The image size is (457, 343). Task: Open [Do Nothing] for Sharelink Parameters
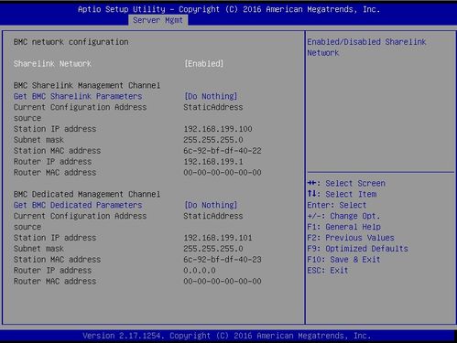[211, 96]
